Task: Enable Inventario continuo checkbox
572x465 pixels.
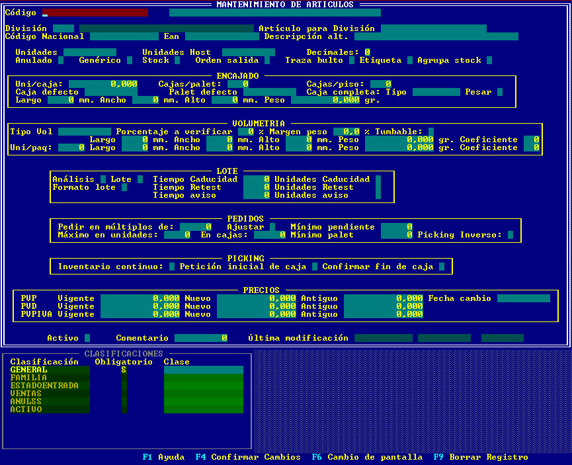Action: [x=172, y=267]
